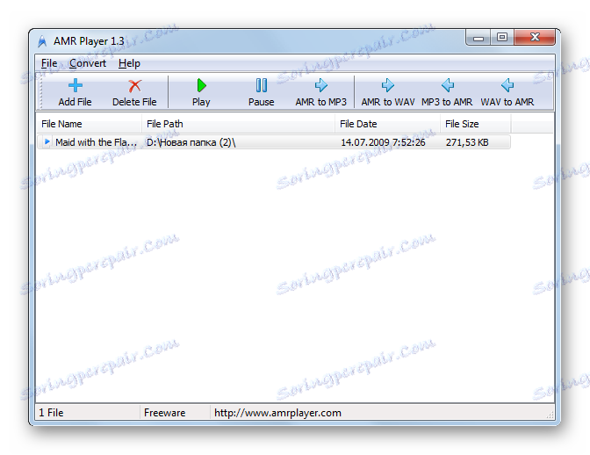Click the Add File plus icon

tap(76, 85)
